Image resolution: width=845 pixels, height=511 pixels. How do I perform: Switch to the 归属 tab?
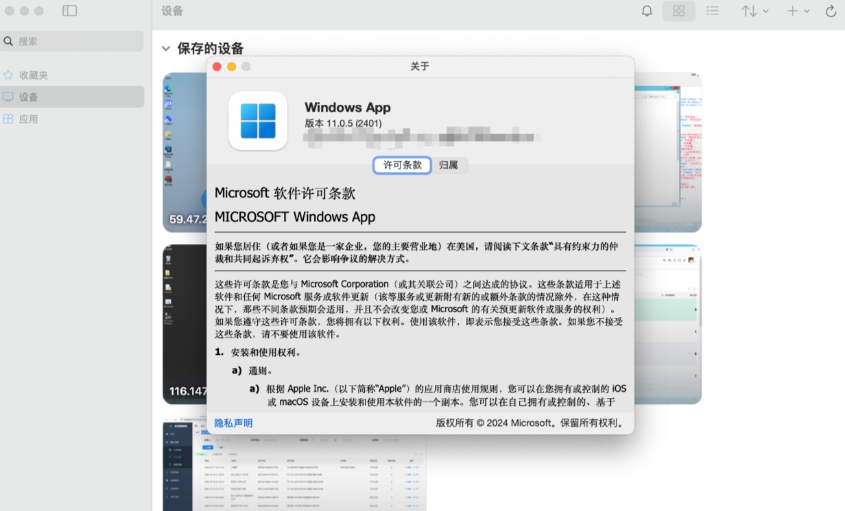pos(449,165)
